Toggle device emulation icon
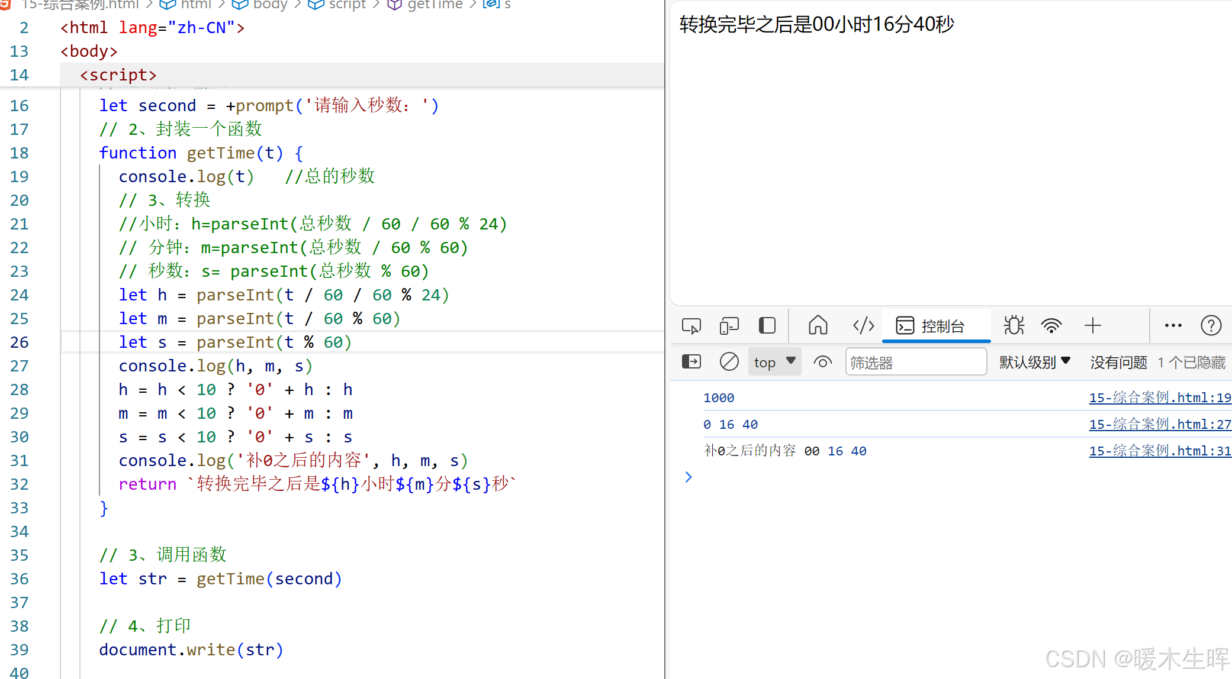 tap(729, 326)
